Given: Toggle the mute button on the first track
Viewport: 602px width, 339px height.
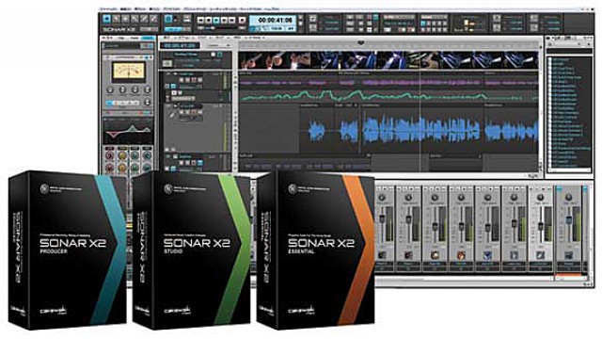Looking at the screenshot, I should (182, 80).
